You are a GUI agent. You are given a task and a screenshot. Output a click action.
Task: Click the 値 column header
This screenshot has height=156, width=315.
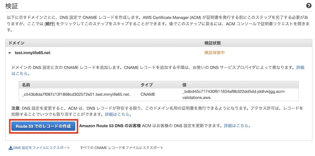pos(184,85)
